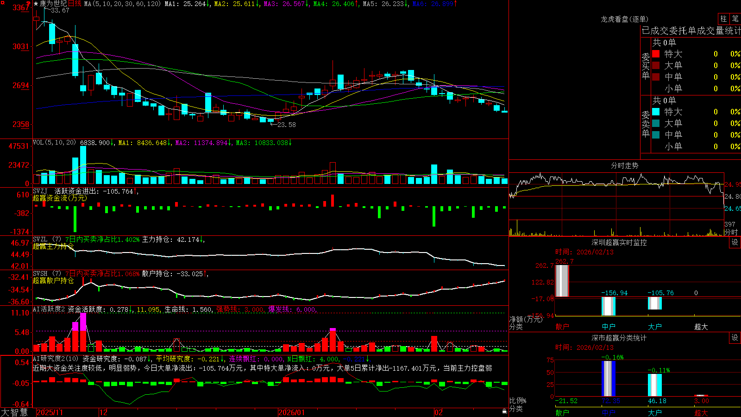Click the 委卖单 小单 row
Viewport: 741px width, 417px height.
coord(696,146)
